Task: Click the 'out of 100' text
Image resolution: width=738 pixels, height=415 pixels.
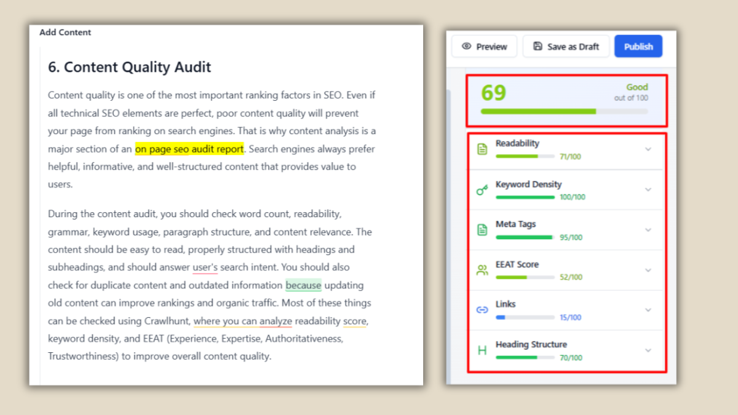Action: coord(631,98)
